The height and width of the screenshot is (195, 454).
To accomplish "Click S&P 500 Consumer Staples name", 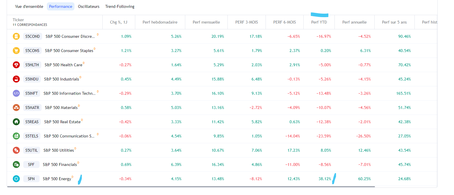I will pyautogui.click(x=69, y=51).
